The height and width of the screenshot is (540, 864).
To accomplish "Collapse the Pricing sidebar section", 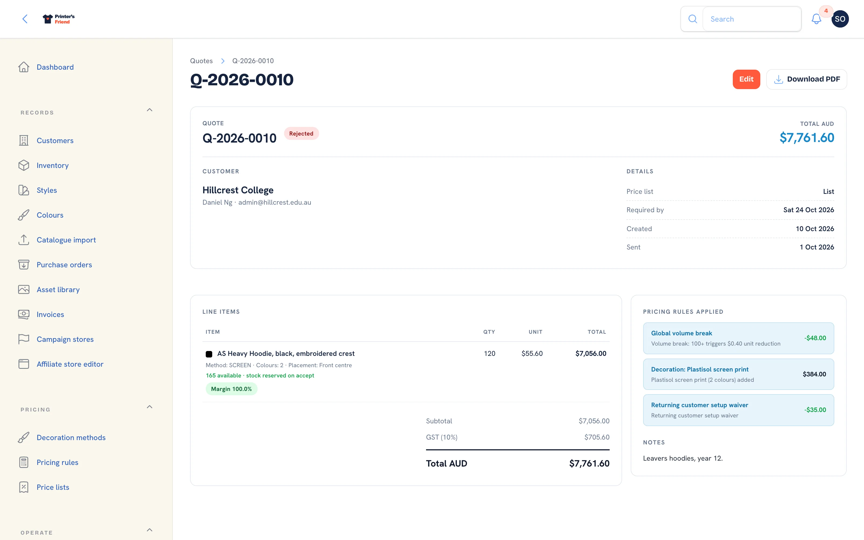I will coord(150,407).
